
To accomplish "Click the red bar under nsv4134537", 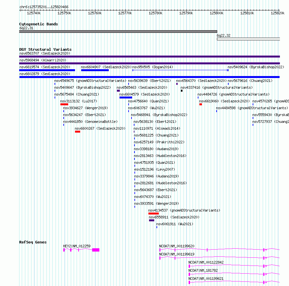I will pyautogui.click(x=154, y=214).
